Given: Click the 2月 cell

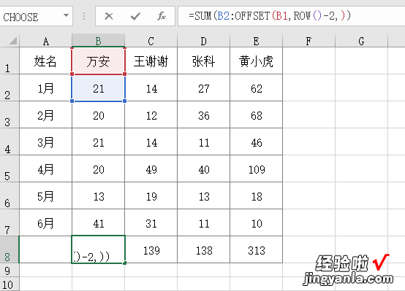Looking at the screenshot, I should [x=46, y=115].
